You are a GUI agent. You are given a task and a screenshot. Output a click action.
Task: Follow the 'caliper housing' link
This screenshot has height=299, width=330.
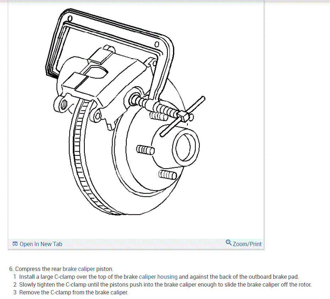158,277
